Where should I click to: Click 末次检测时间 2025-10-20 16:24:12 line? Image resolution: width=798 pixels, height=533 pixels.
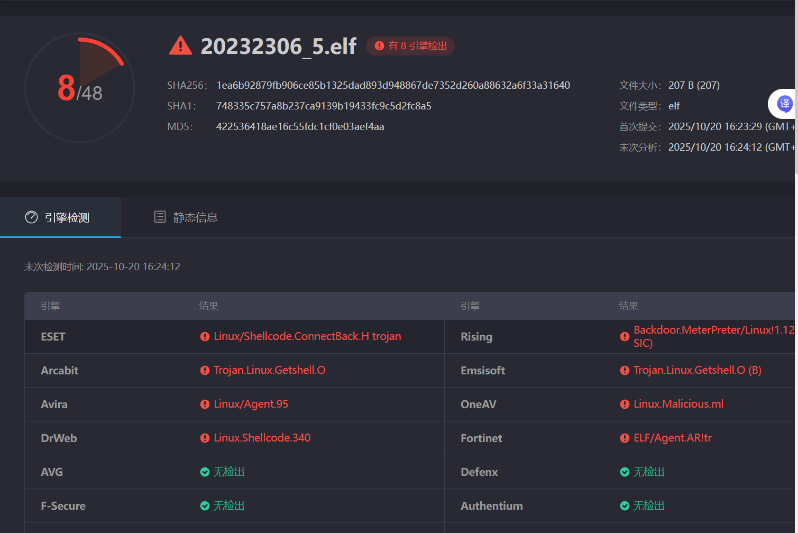102,267
